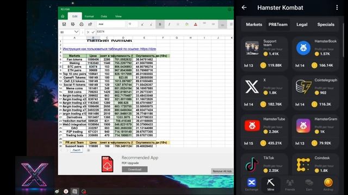Click the HamsterGram card icon

point(303,126)
